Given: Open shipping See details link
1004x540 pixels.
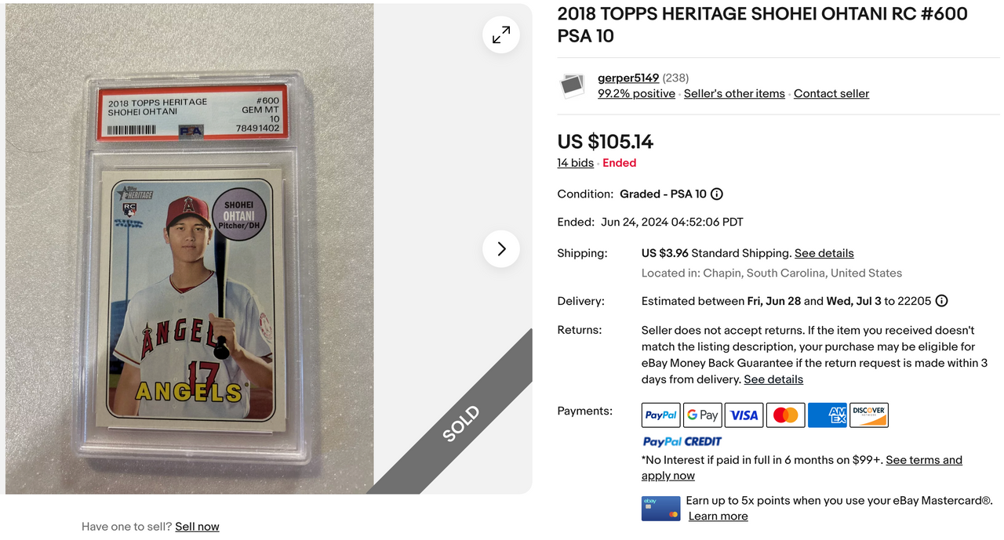Looking at the screenshot, I should [x=824, y=253].
